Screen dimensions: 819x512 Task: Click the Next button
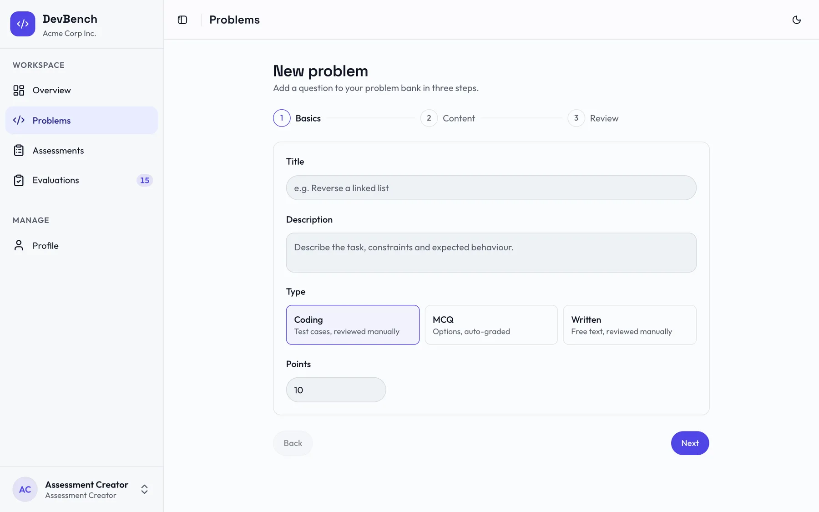pyautogui.click(x=690, y=443)
